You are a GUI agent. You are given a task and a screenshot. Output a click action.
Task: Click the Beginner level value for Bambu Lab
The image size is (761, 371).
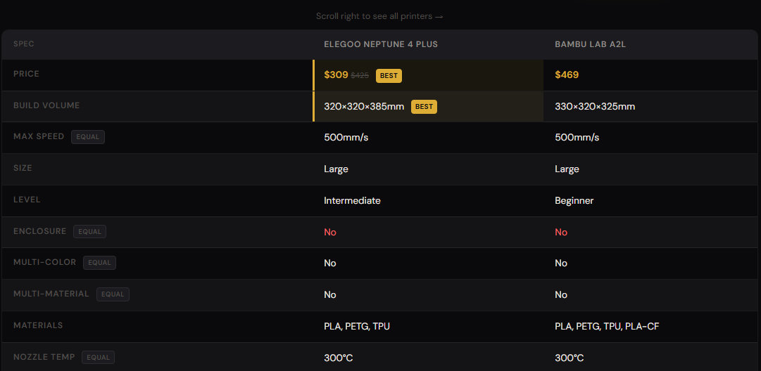(574, 200)
